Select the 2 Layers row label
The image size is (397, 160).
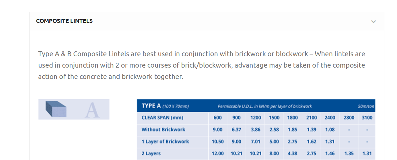[151, 153]
